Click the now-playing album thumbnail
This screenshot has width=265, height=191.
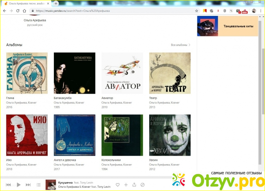(51, 185)
